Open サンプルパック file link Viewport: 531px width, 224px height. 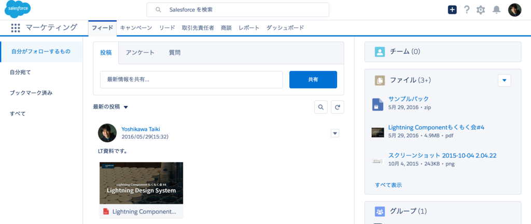click(x=409, y=99)
